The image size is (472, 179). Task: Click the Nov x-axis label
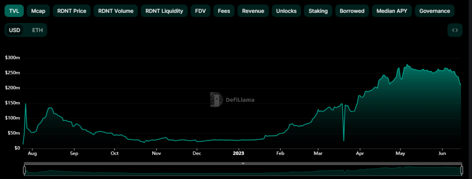point(156,154)
